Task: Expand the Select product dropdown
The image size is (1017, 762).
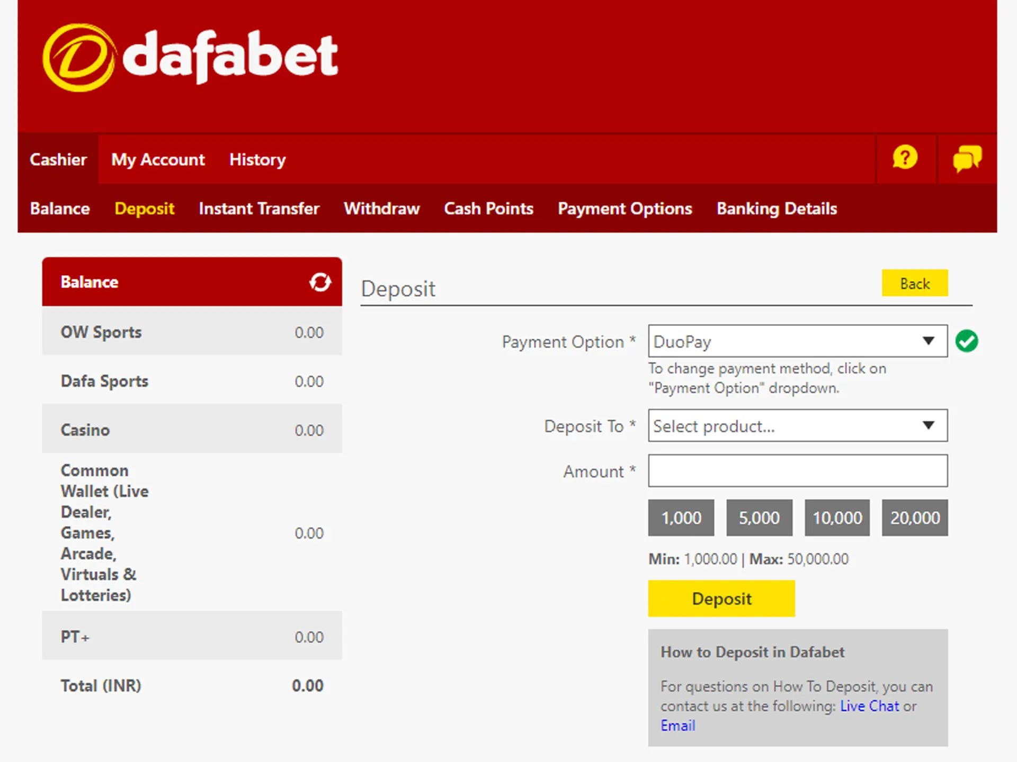Action: click(x=798, y=425)
